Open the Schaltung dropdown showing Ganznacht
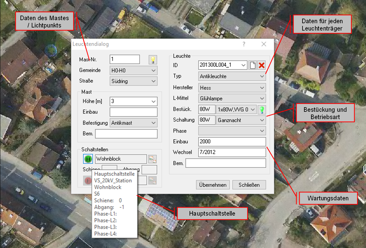The height and width of the screenshot is (248, 366). [x=241, y=120]
